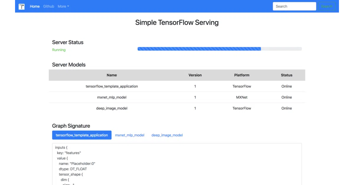
Task: Select the tensorflow_template_application signature tab
Action: (82, 135)
